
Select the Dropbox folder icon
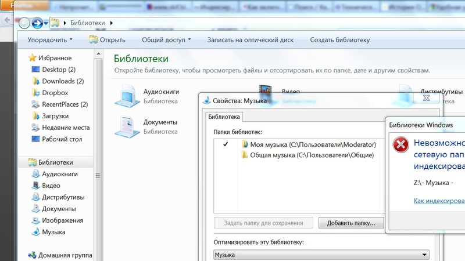coord(35,93)
